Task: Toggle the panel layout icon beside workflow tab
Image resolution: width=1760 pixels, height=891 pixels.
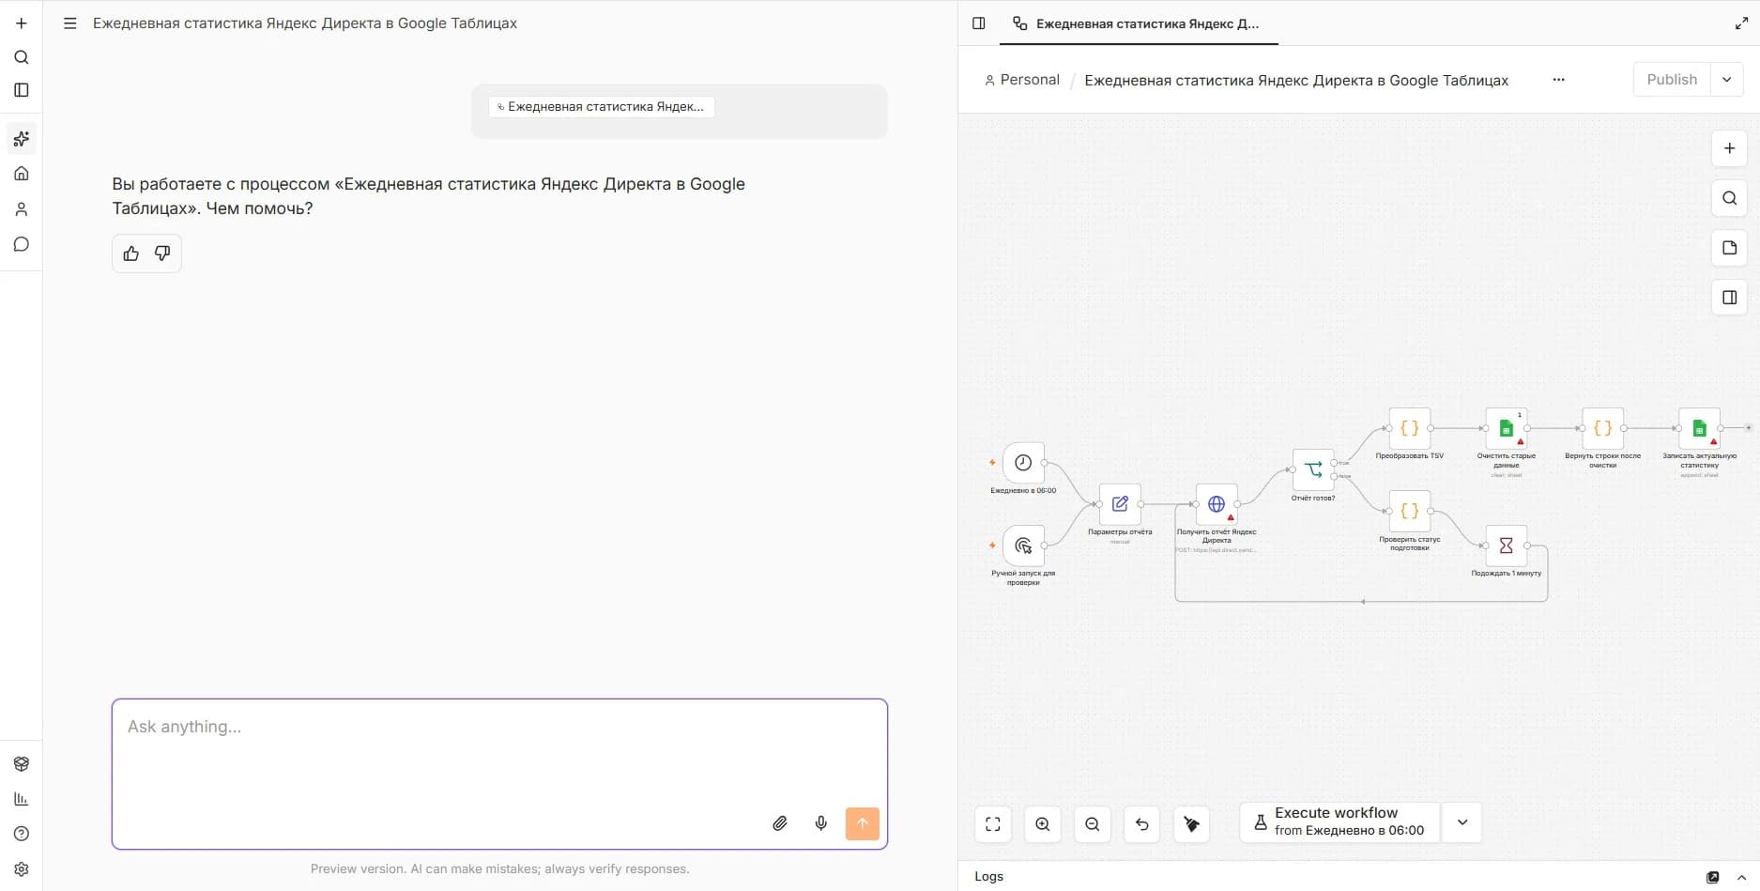Action: point(979,23)
